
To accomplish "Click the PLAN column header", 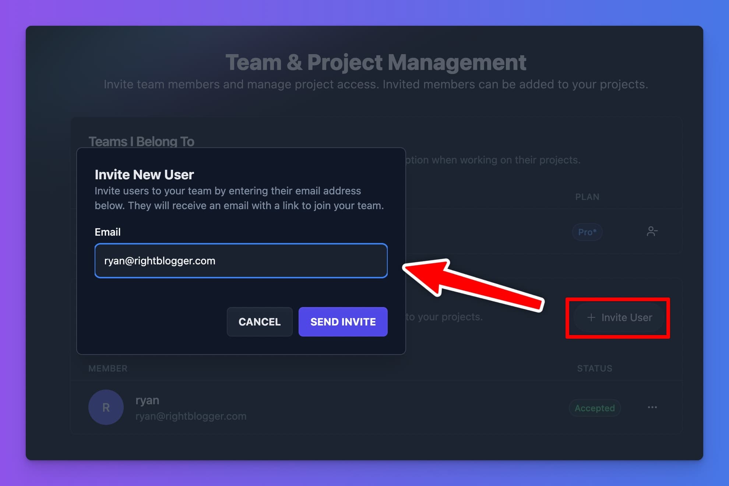I will 588,197.
